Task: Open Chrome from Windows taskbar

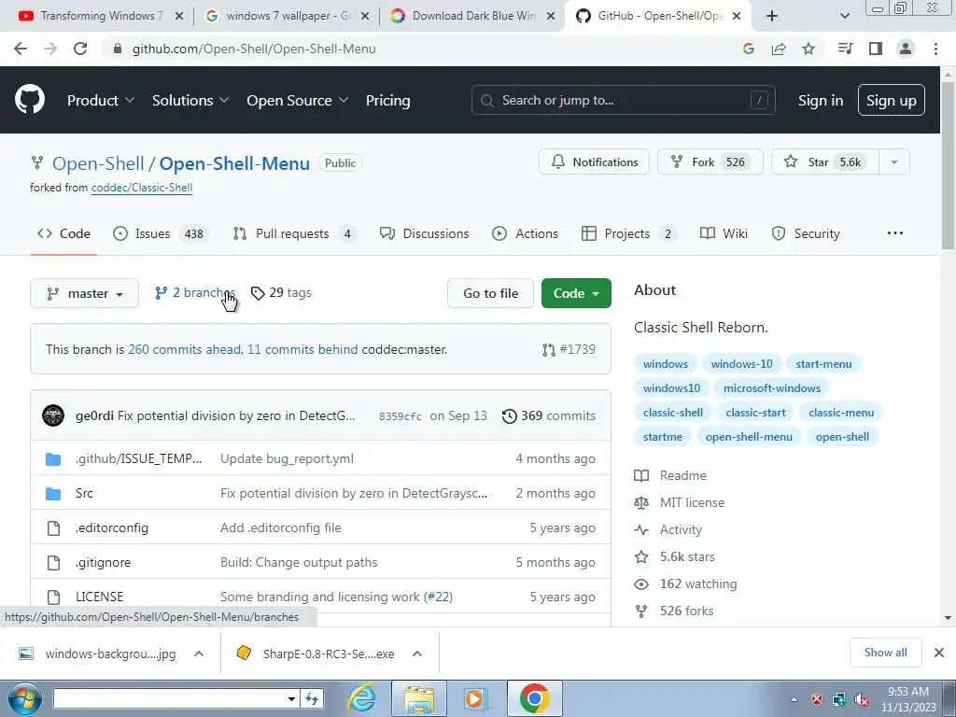Action: (535, 698)
